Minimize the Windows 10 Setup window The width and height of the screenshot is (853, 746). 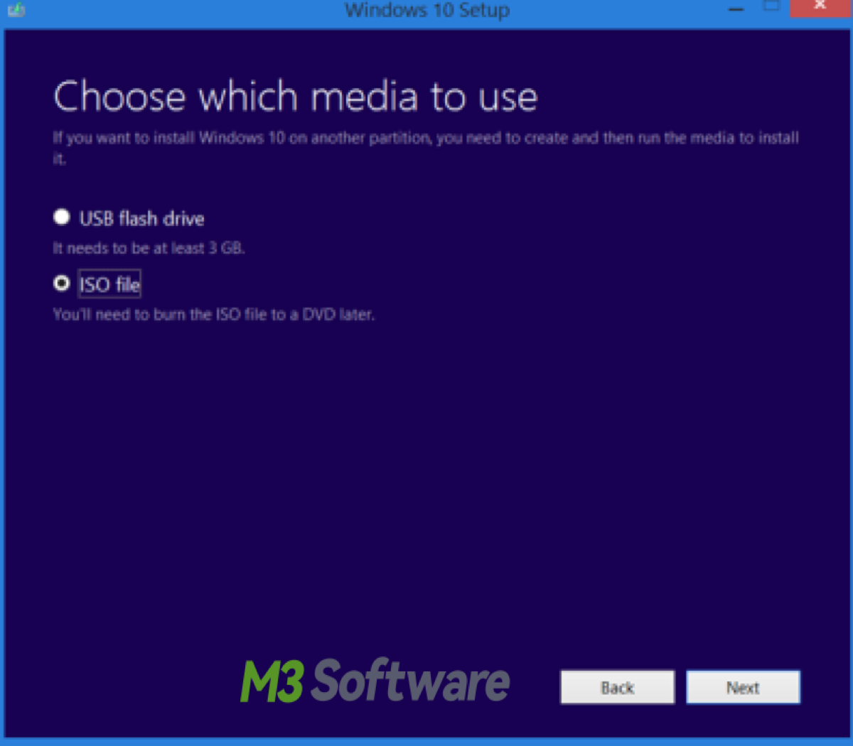point(736,8)
